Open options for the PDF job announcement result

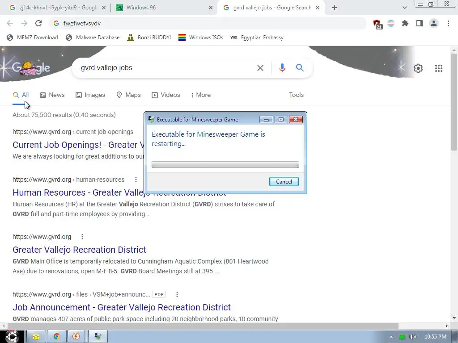[x=177, y=294]
